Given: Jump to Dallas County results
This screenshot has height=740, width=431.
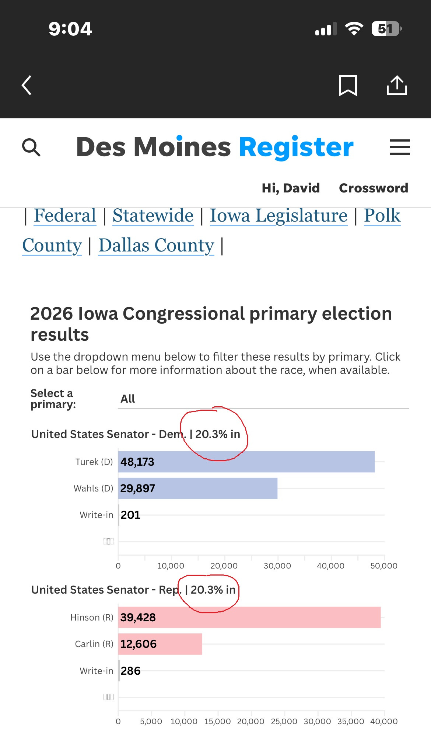Looking at the screenshot, I should click(156, 246).
